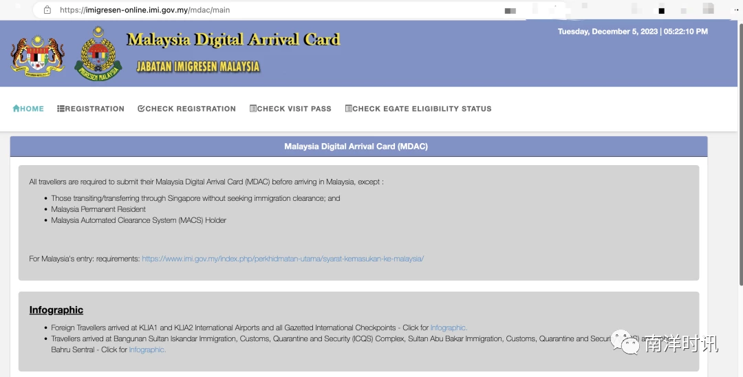Viewport: 743px width, 377px height.
Task: Click the browser URL address field
Action: (x=299, y=10)
